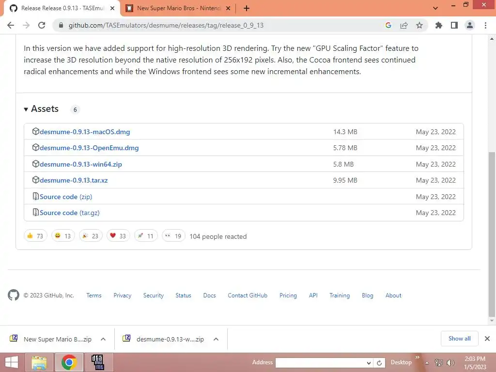496x372 pixels.
Task: Open the volume speaker tray icon
Action: point(450,363)
